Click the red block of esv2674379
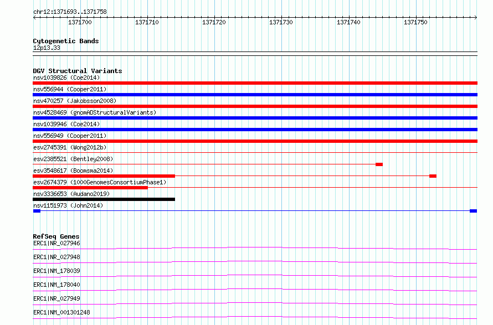Image resolution: width=493 pixels, height=325 pixels. [90, 188]
